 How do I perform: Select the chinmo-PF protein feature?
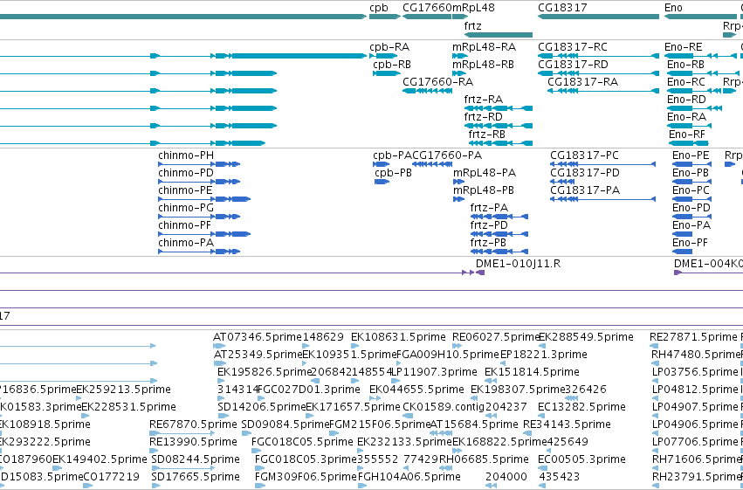click(x=204, y=234)
